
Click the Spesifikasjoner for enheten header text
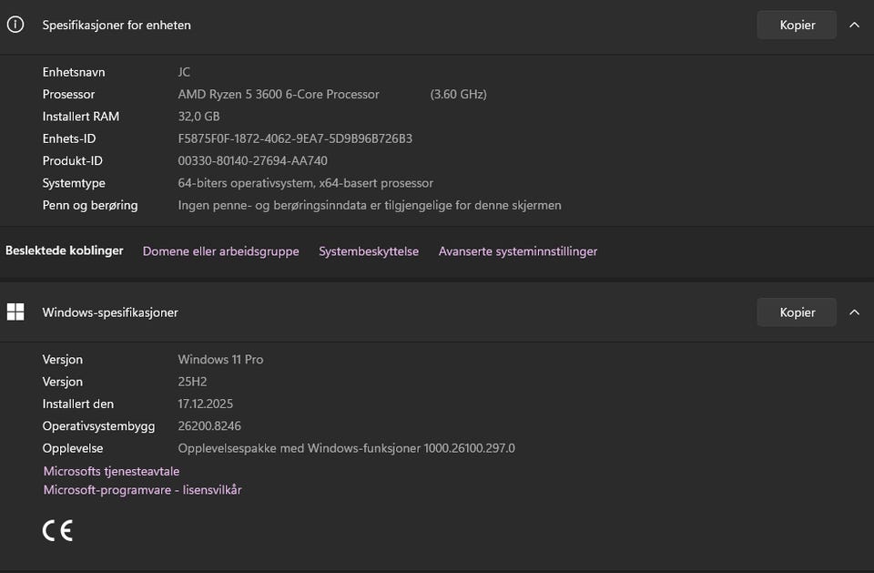point(117,26)
